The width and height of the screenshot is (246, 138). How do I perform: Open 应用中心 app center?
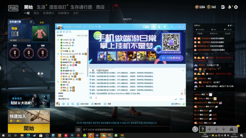tap(176, 104)
